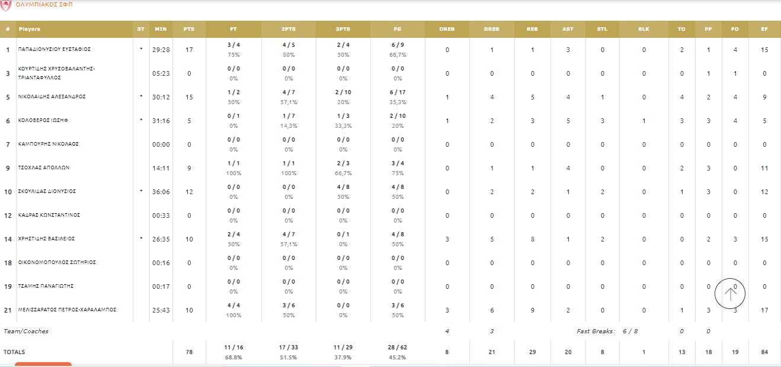Click the EF column header

764,29
